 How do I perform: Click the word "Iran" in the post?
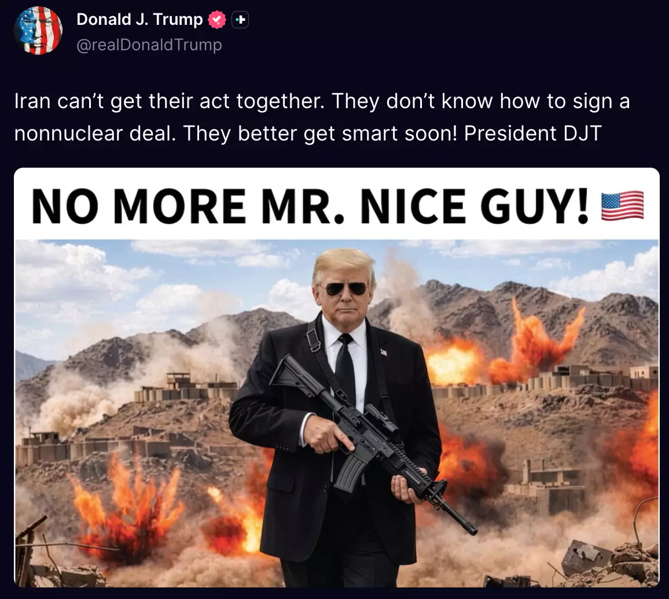coord(32,101)
